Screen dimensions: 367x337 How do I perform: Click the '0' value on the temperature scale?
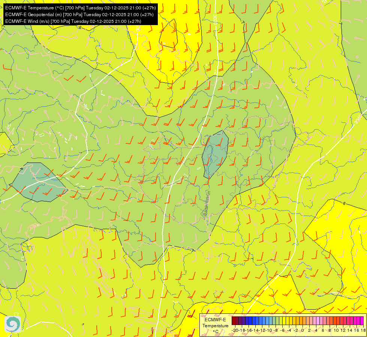click(x=303, y=330)
